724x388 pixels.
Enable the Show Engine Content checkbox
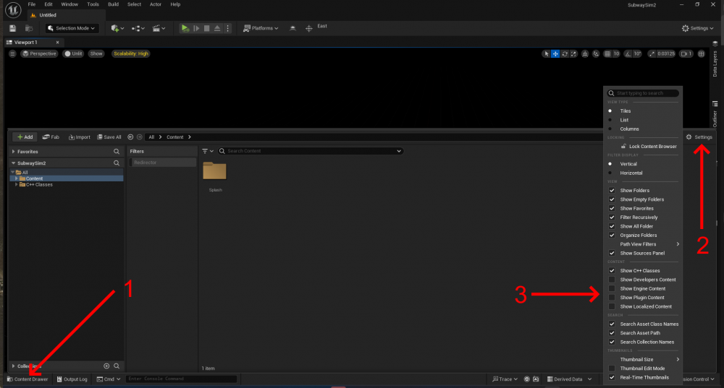pyautogui.click(x=612, y=288)
